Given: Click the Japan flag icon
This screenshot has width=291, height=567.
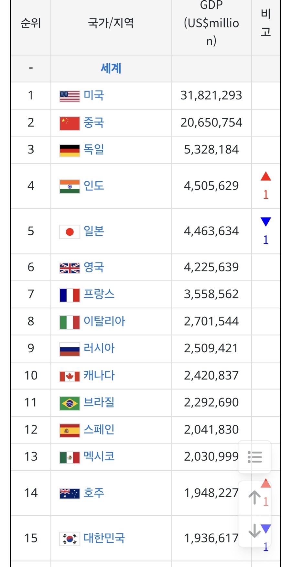Looking at the screenshot, I should [x=70, y=232].
